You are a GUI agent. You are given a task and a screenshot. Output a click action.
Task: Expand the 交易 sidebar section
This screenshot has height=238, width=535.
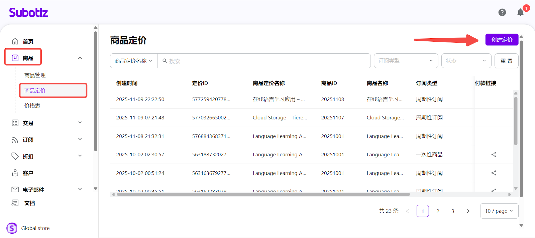pos(80,123)
